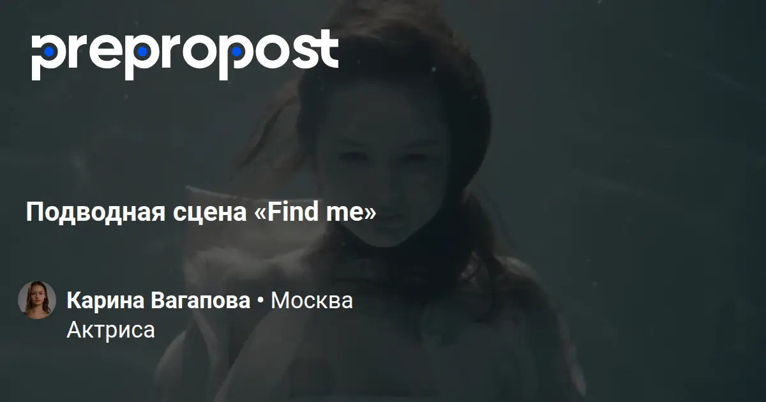This screenshot has height=402, width=766.
Task: Click the last blue dot in the logo
Action: point(237,51)
